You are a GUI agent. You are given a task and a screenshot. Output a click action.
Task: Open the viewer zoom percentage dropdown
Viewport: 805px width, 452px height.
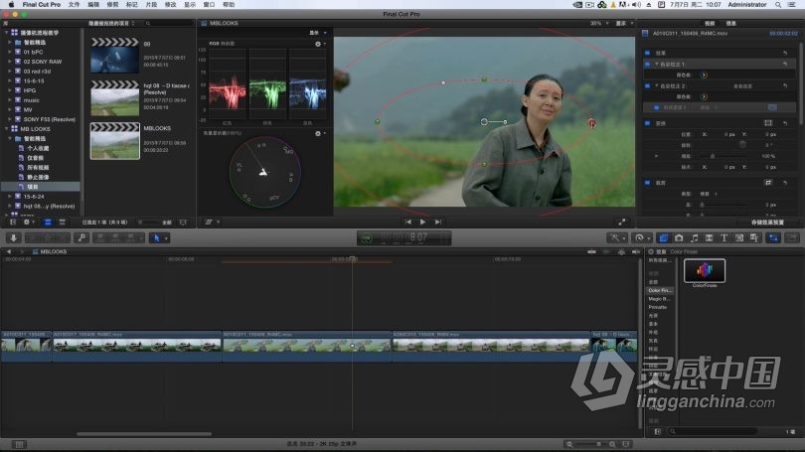click(599, 24)
